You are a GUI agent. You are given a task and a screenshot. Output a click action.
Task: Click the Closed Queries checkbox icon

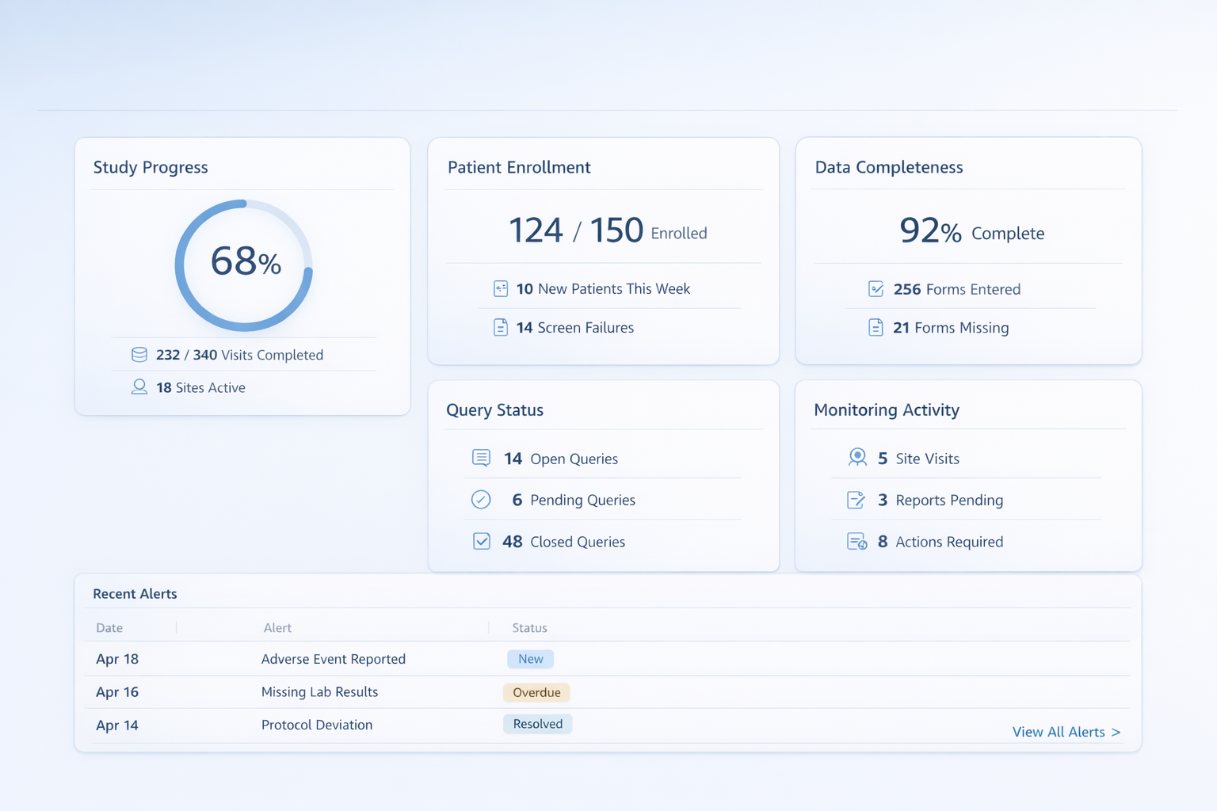click(x=481, y=542)
